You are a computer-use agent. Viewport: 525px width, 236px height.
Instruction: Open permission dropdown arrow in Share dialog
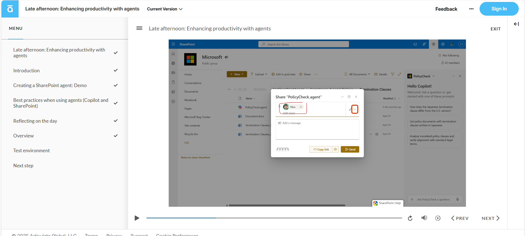pyautogui.click(x=355, y=109)
